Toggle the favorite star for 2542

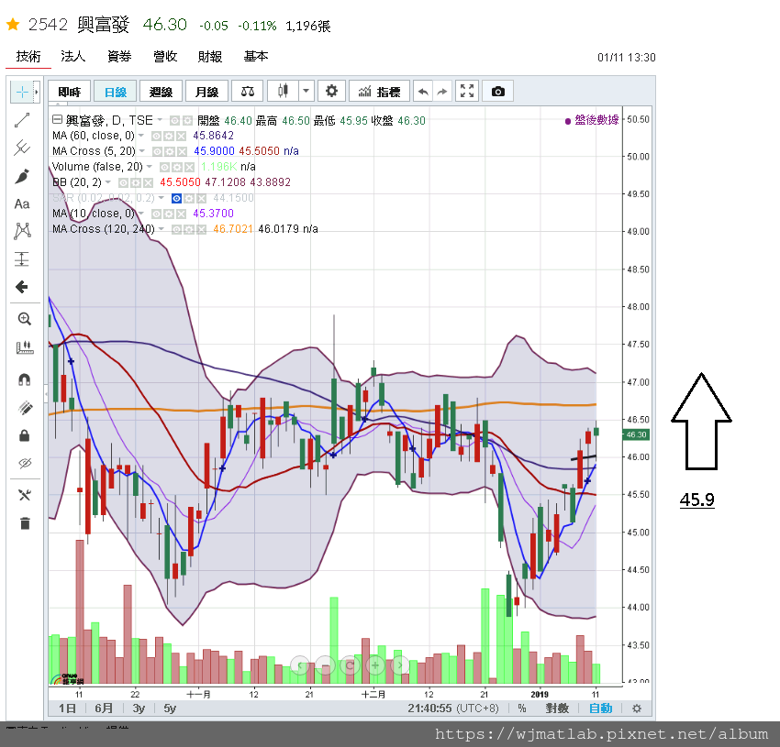tap(13, 25)
